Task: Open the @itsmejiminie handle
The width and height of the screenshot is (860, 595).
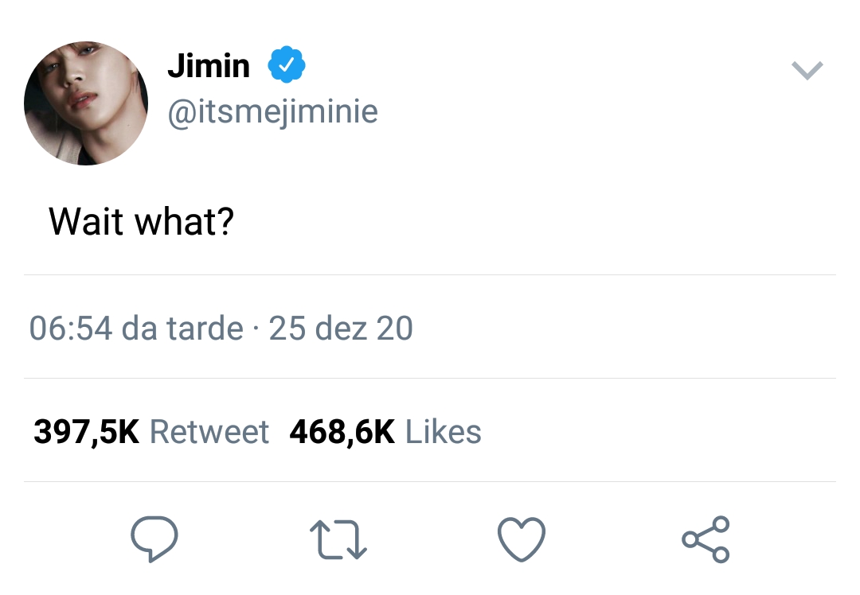Action: point(272,111)
